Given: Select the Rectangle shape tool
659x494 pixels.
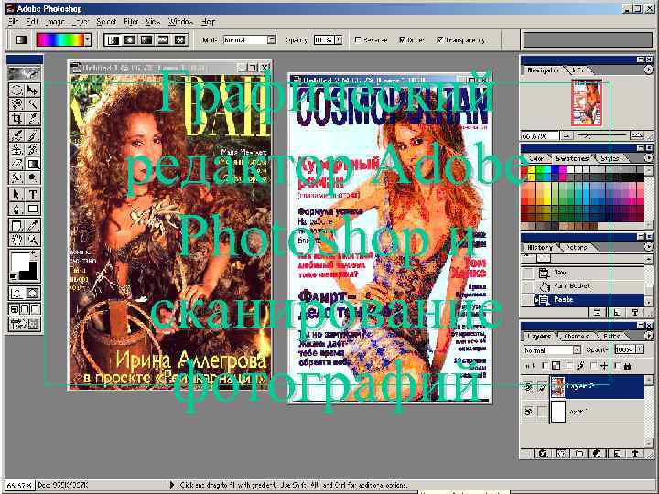Looking at the screenshot, I should tap(33, 209).
